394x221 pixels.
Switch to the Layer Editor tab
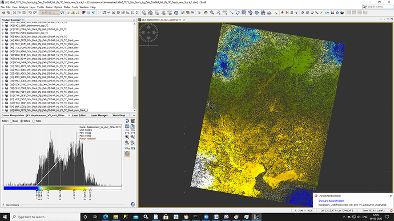[x=79, y=115]
